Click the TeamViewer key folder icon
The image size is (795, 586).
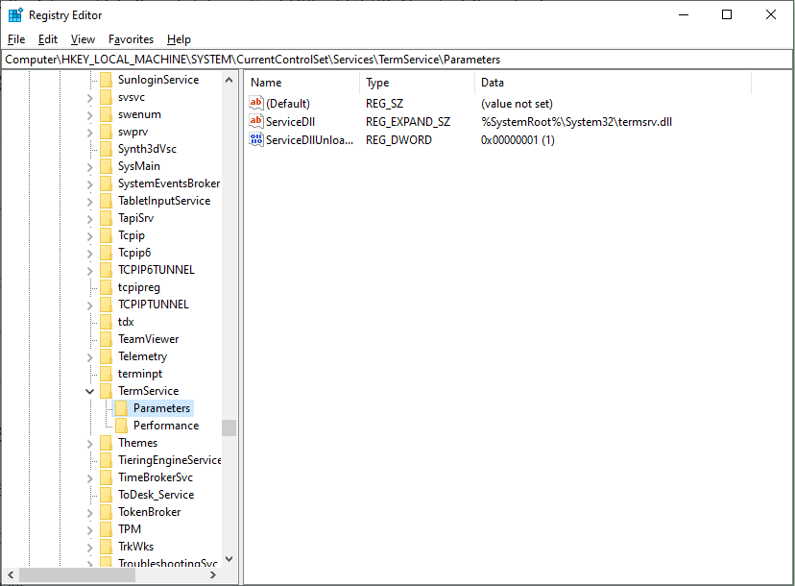tap(107, 339)
